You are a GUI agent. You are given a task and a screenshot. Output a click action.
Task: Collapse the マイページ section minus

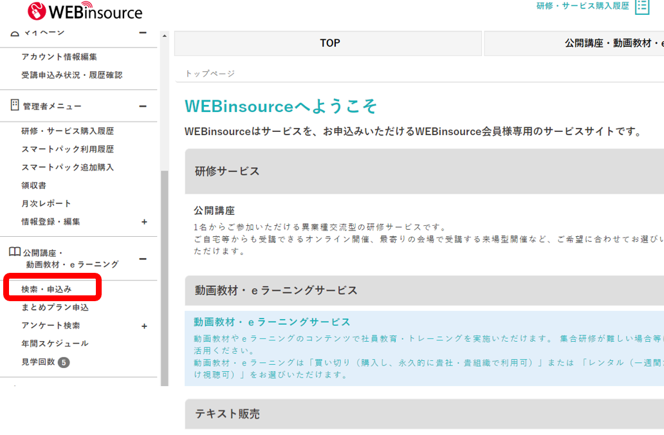click(143, 33)
